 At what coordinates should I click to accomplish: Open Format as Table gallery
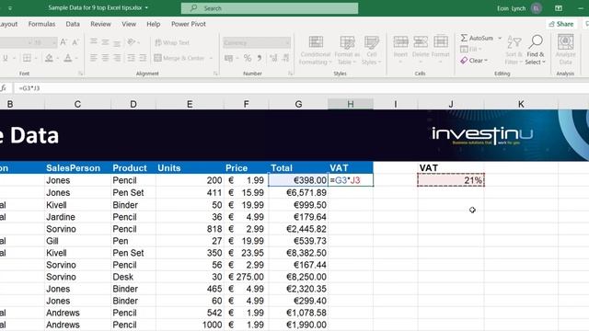point(347,51)
